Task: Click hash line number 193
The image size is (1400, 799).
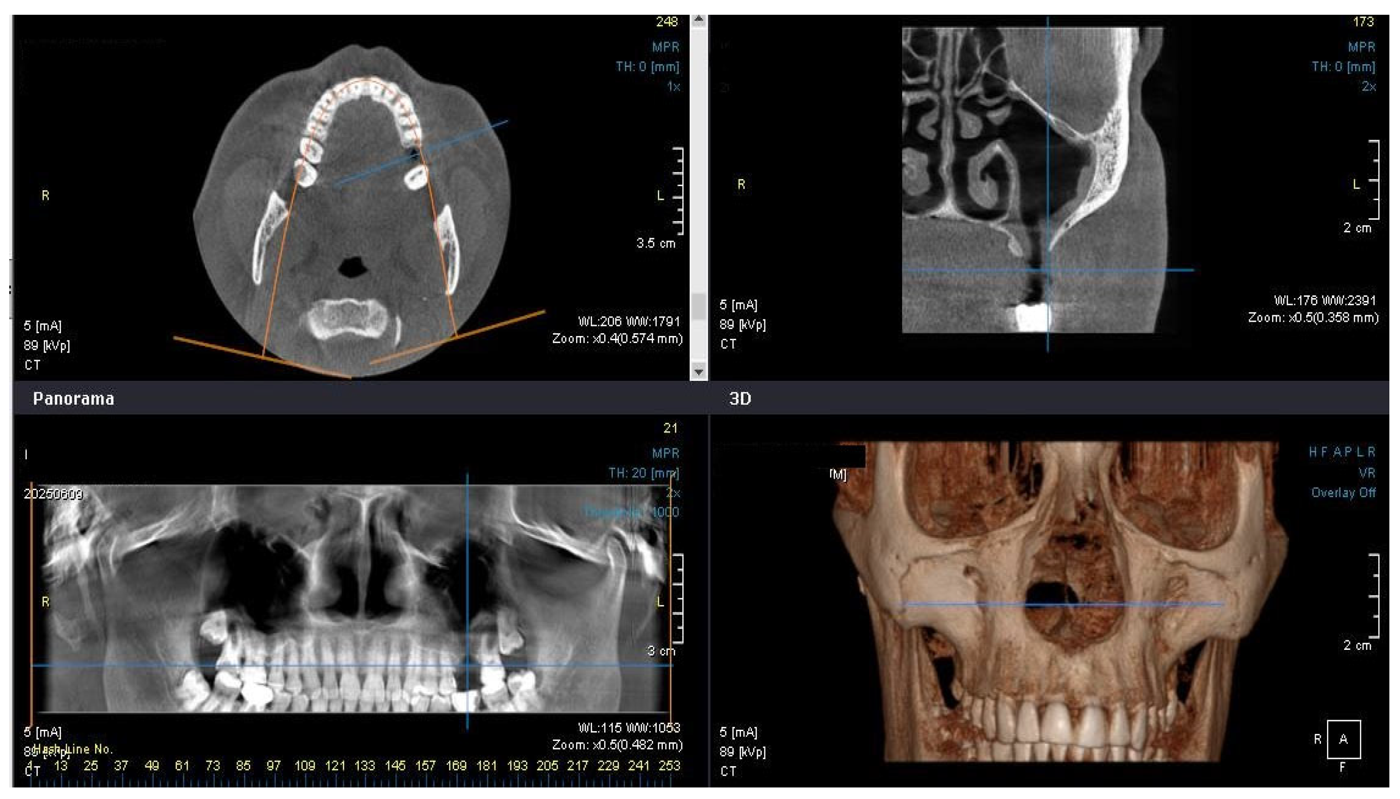Action: point(517,765)
